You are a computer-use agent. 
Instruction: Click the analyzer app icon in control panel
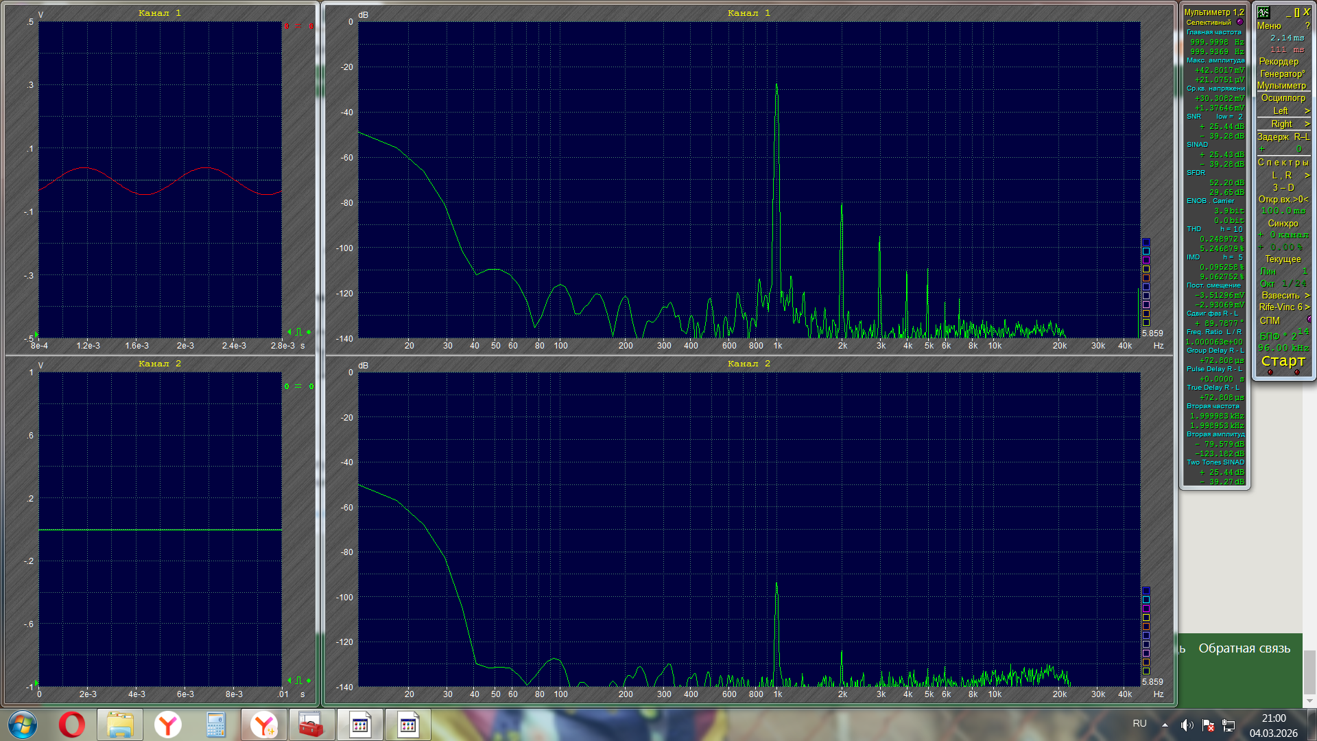[x=1263, y=12]
